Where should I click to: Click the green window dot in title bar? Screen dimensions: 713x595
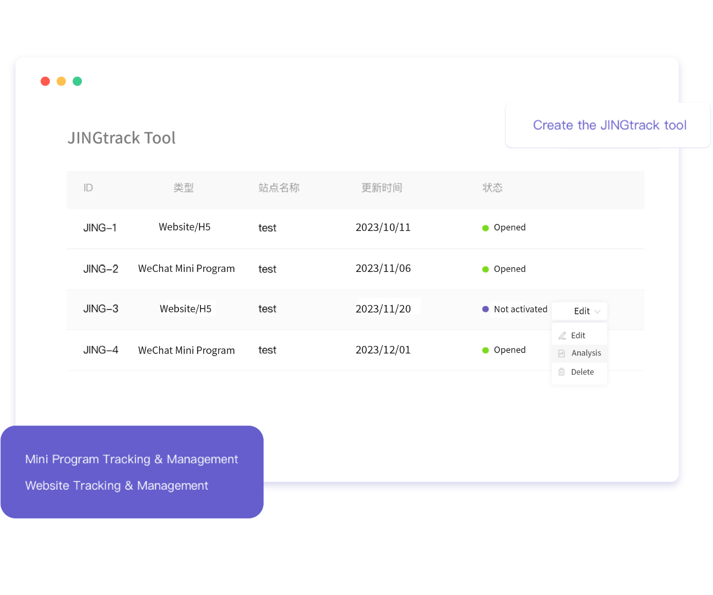pos(77,81)
